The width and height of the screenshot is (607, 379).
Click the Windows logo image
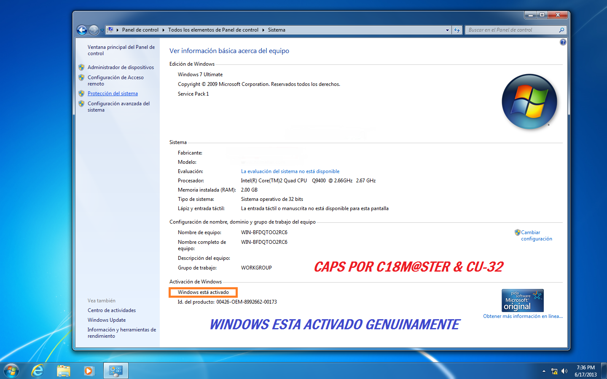(x=529, y=101)
